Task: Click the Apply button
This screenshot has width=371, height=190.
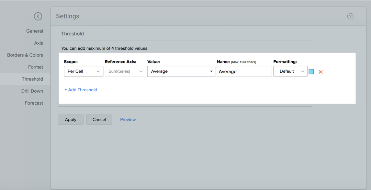Action: coord(70,119)
